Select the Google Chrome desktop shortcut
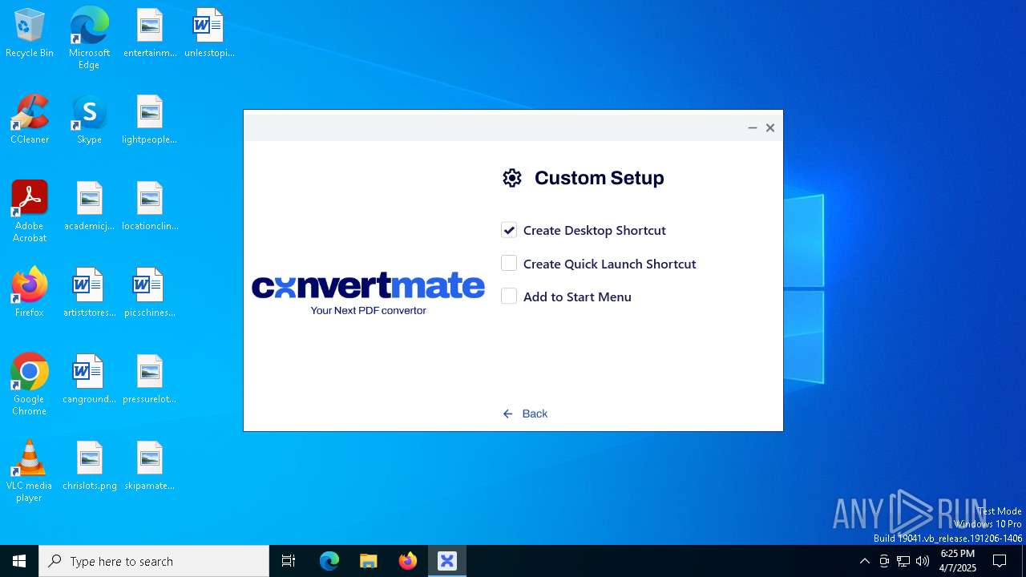Screen dimensions: 1026x577 click(30, 385)
